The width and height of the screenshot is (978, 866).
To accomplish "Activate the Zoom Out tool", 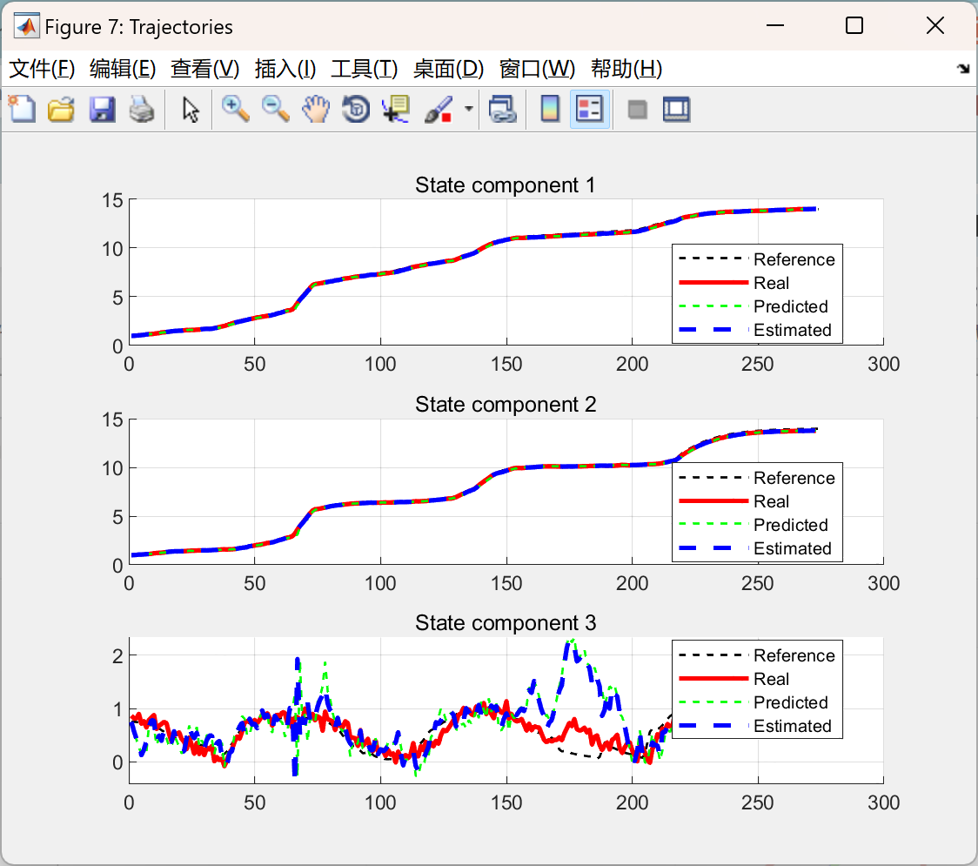I will tap(275, 109).
